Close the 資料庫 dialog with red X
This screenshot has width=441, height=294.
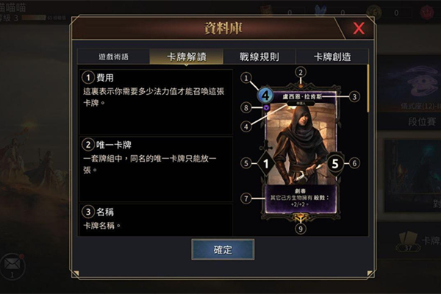point(359,29)
